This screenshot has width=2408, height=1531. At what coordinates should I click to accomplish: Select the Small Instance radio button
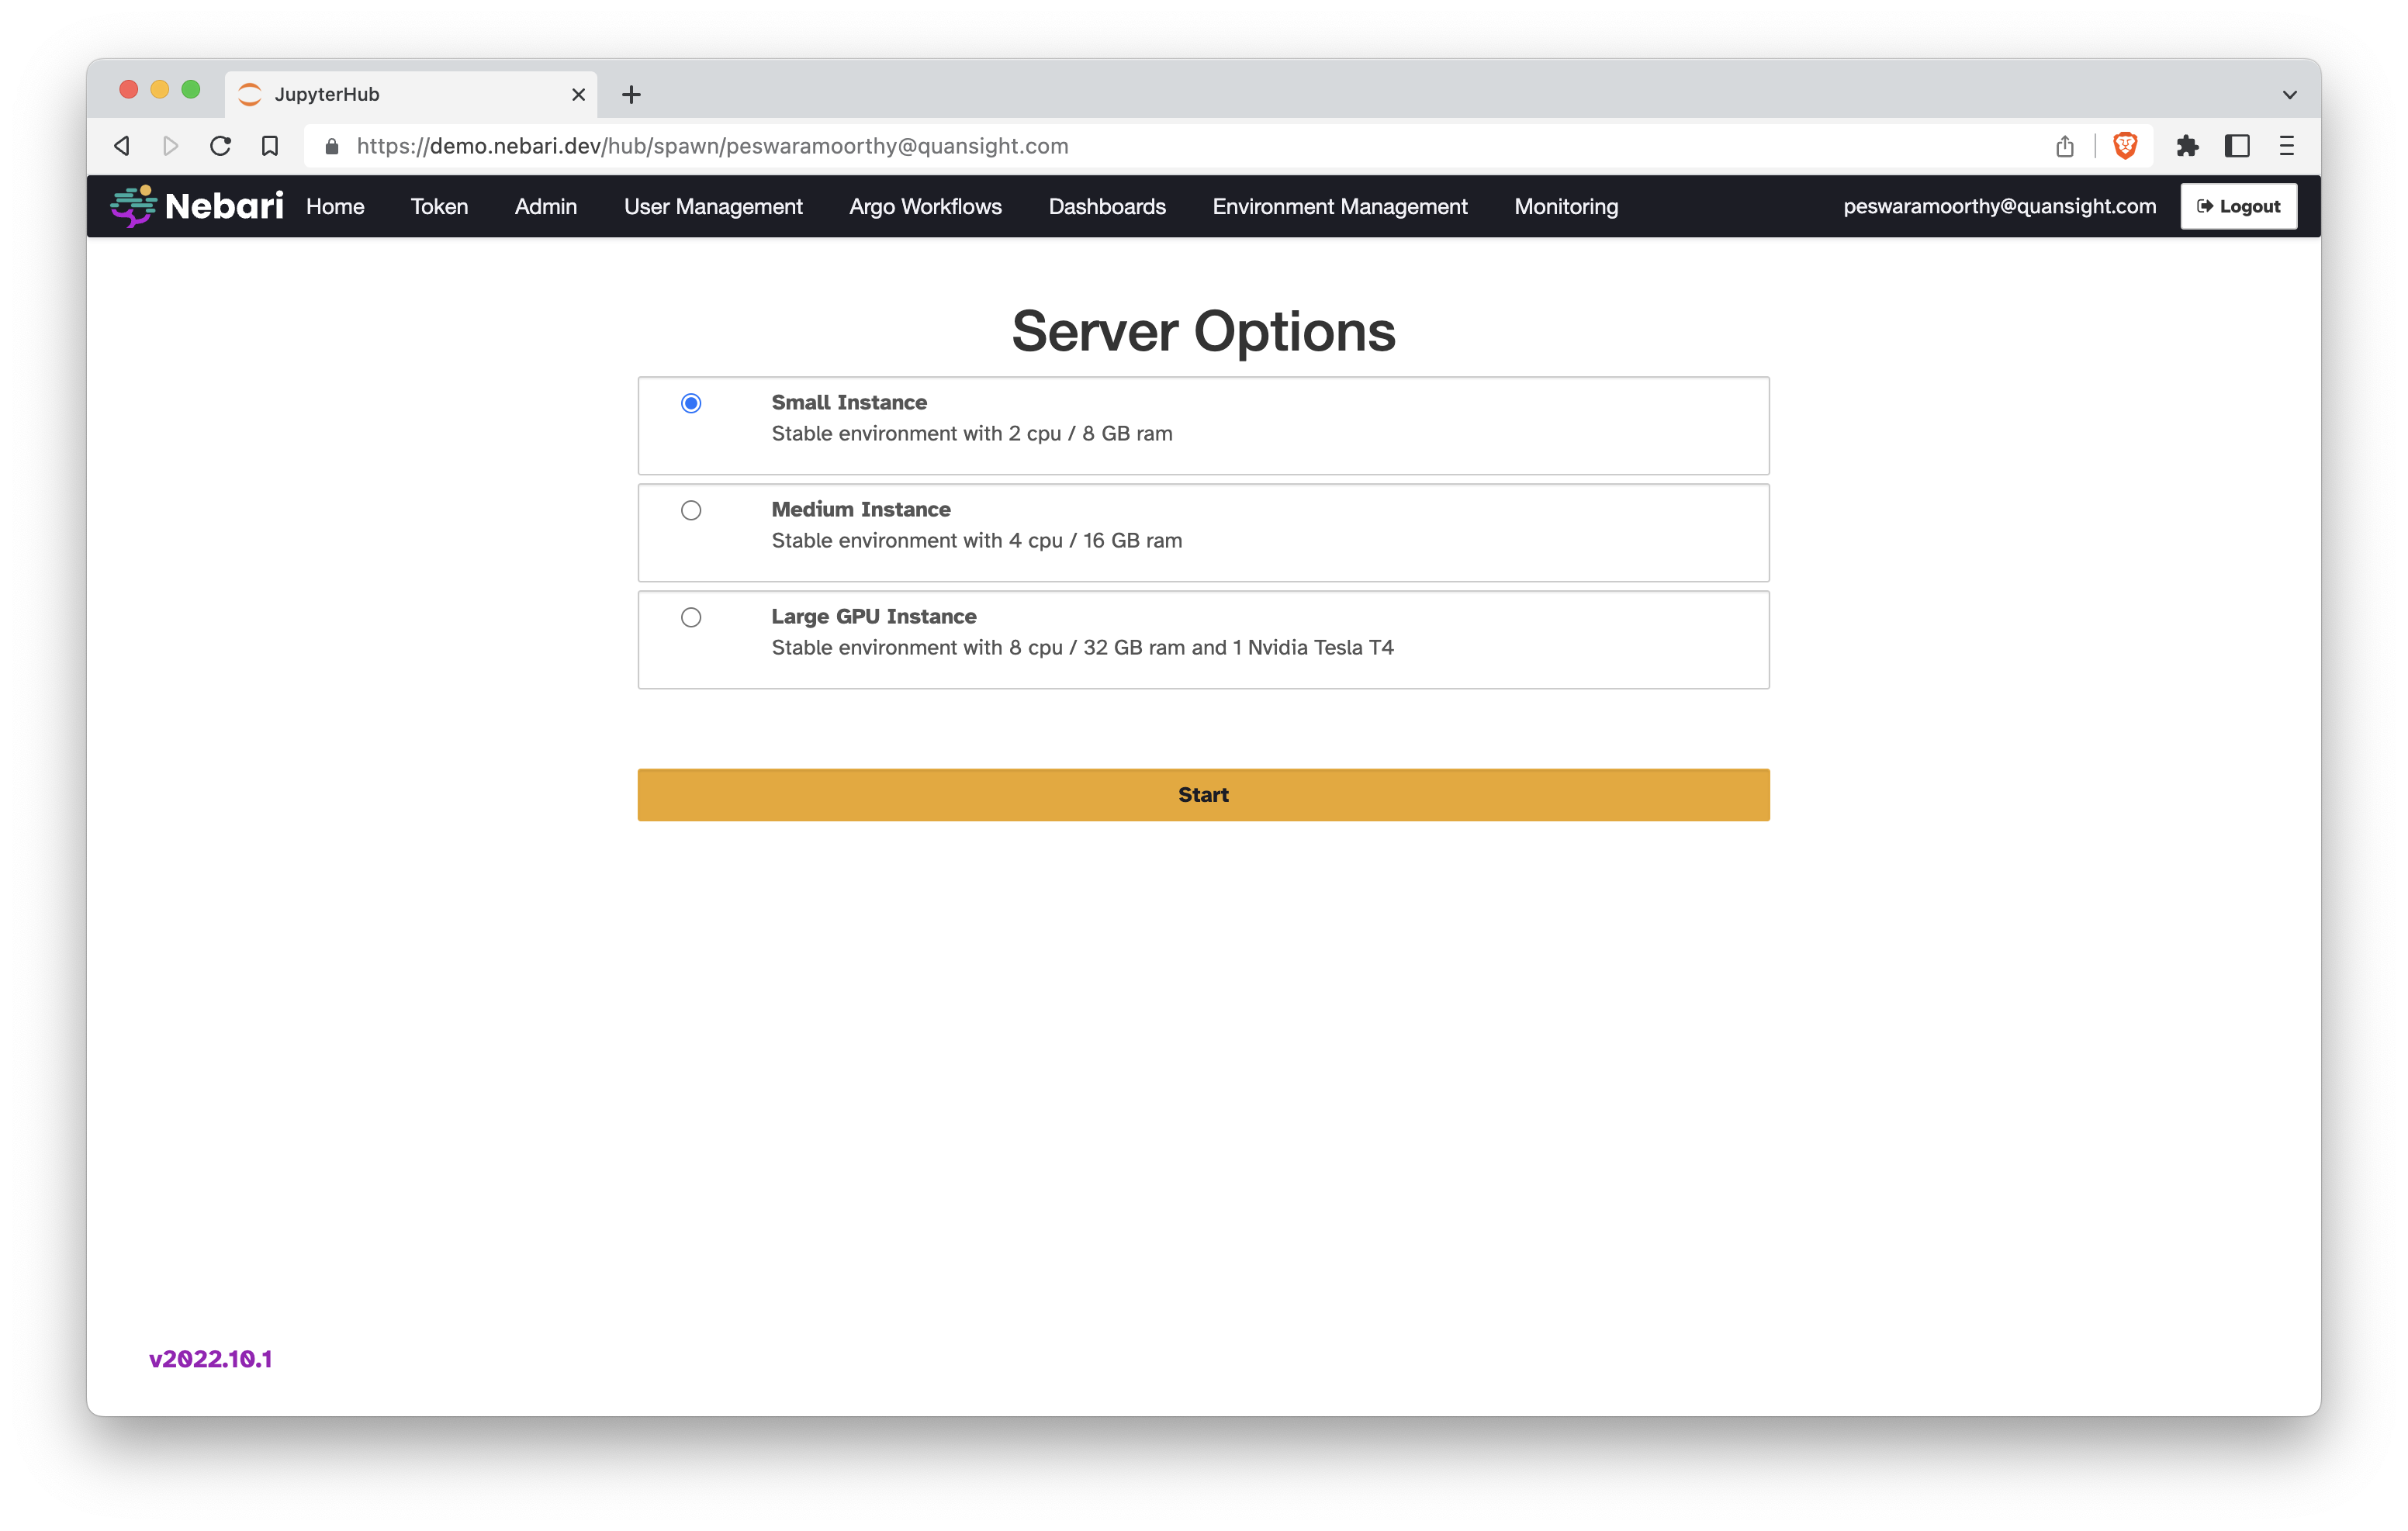pos(691,403)
